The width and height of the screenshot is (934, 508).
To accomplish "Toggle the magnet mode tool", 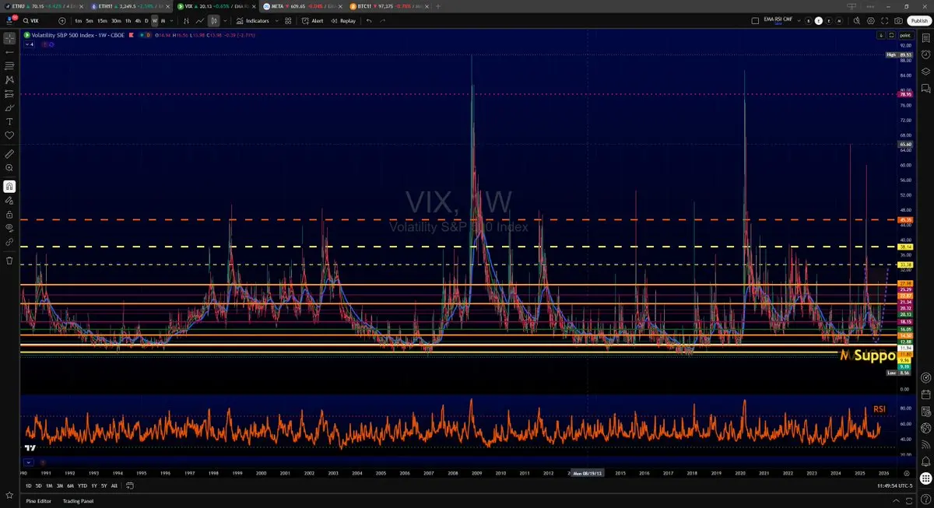I will click(9, 186).
